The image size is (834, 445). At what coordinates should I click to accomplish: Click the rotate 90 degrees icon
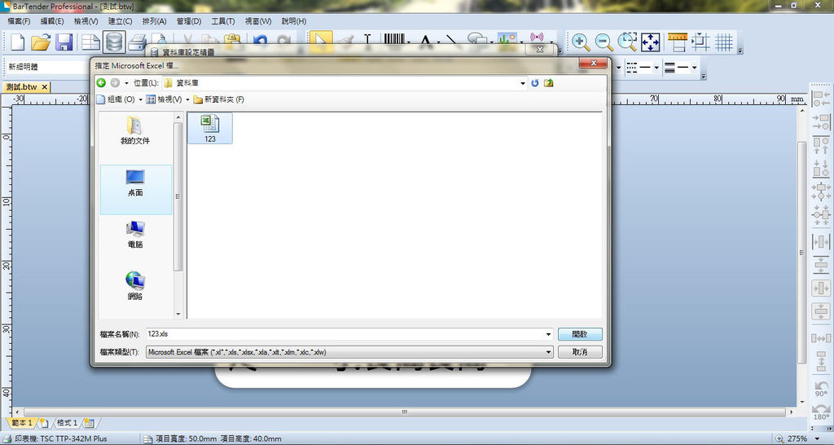821,388
